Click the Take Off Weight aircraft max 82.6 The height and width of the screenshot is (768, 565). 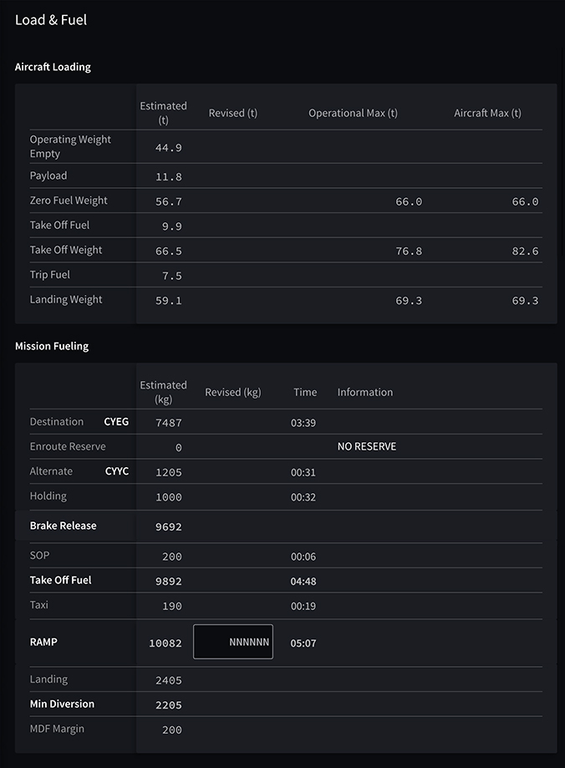[525, 251]
